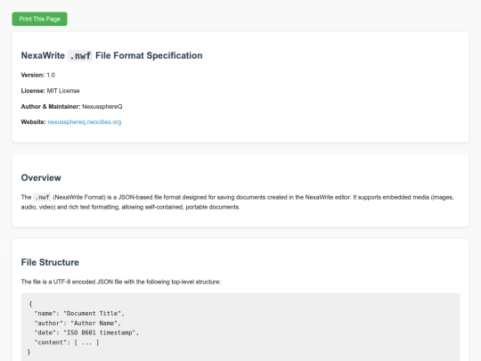The width and height of the screenshot is (481, 361).
Task: Click the "name": "Document Title" code line
Action: coord(79,314)
